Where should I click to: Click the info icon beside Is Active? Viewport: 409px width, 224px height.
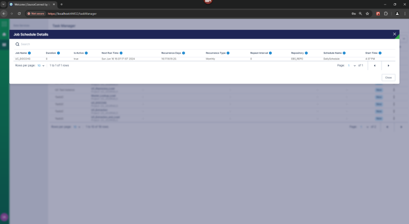click(x=86, y=53)
